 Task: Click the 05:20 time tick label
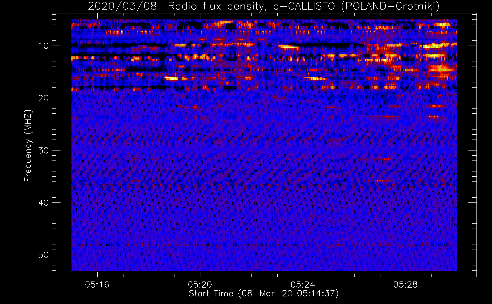point(200,285)
